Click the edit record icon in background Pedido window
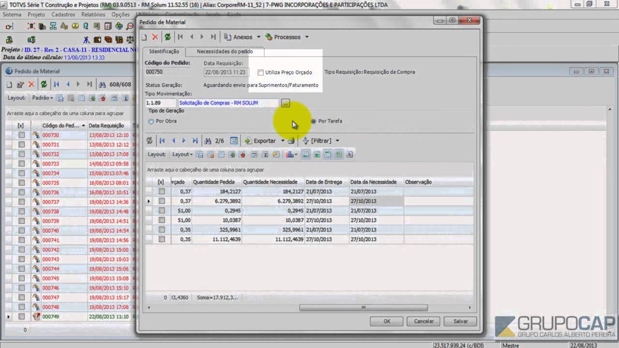The image size is (619, 348). [20, 85]
